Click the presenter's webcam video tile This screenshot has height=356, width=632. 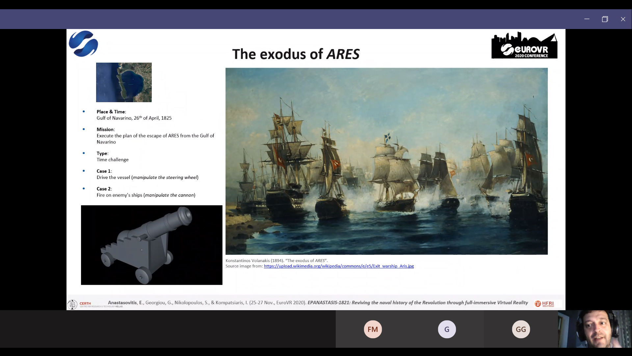[595, 329]
